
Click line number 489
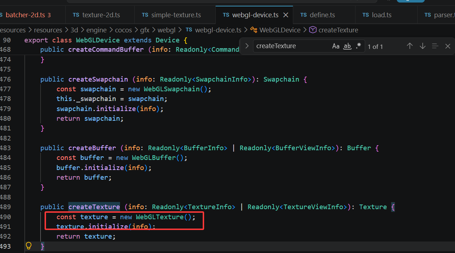[5, 207]
